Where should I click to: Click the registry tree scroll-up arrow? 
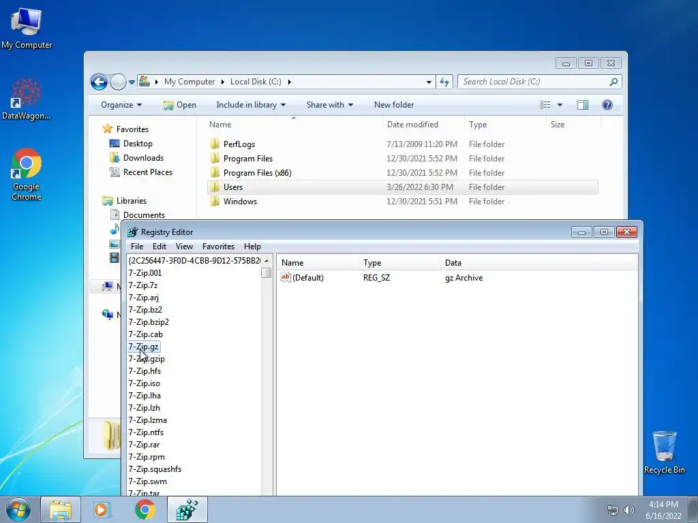pyautogui.click(x=267, y=261)
